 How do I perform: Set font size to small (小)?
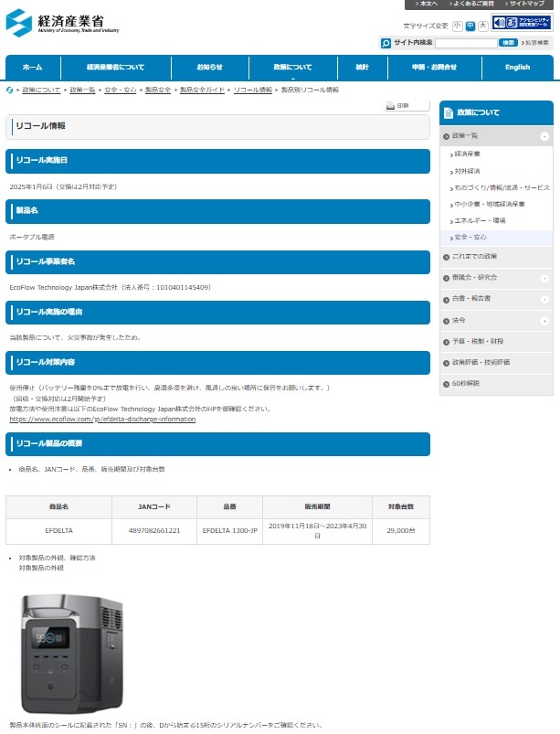tap(457, 27)
